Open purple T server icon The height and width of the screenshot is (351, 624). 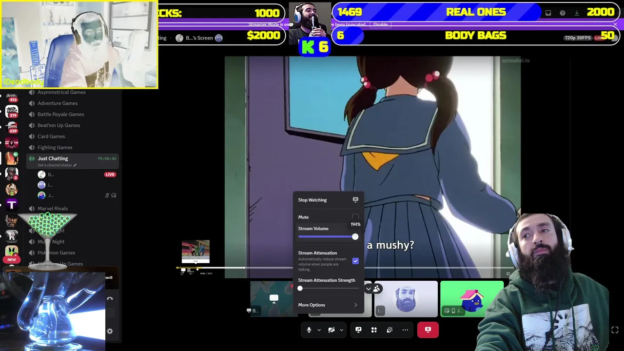(12, 205)
